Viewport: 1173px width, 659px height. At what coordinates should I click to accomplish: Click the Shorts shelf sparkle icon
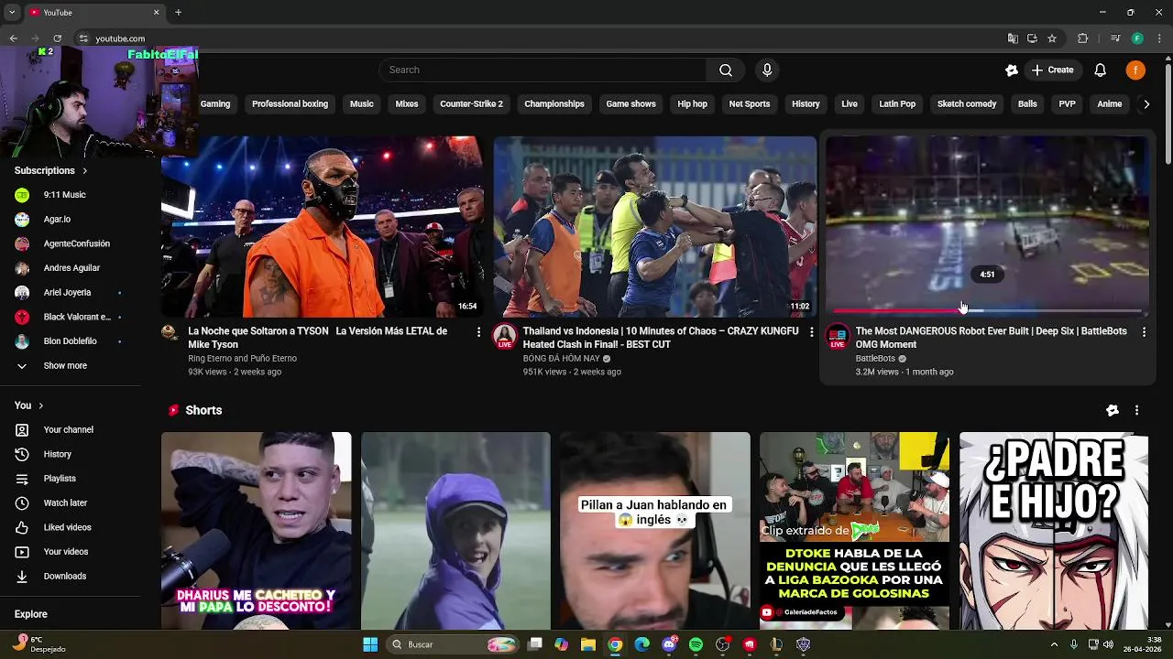coord(1113,411)
